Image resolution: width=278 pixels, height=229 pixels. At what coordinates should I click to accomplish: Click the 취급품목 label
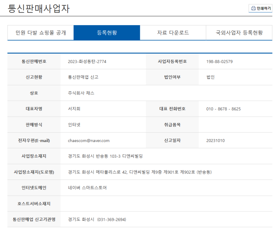(x=172, y=125)
